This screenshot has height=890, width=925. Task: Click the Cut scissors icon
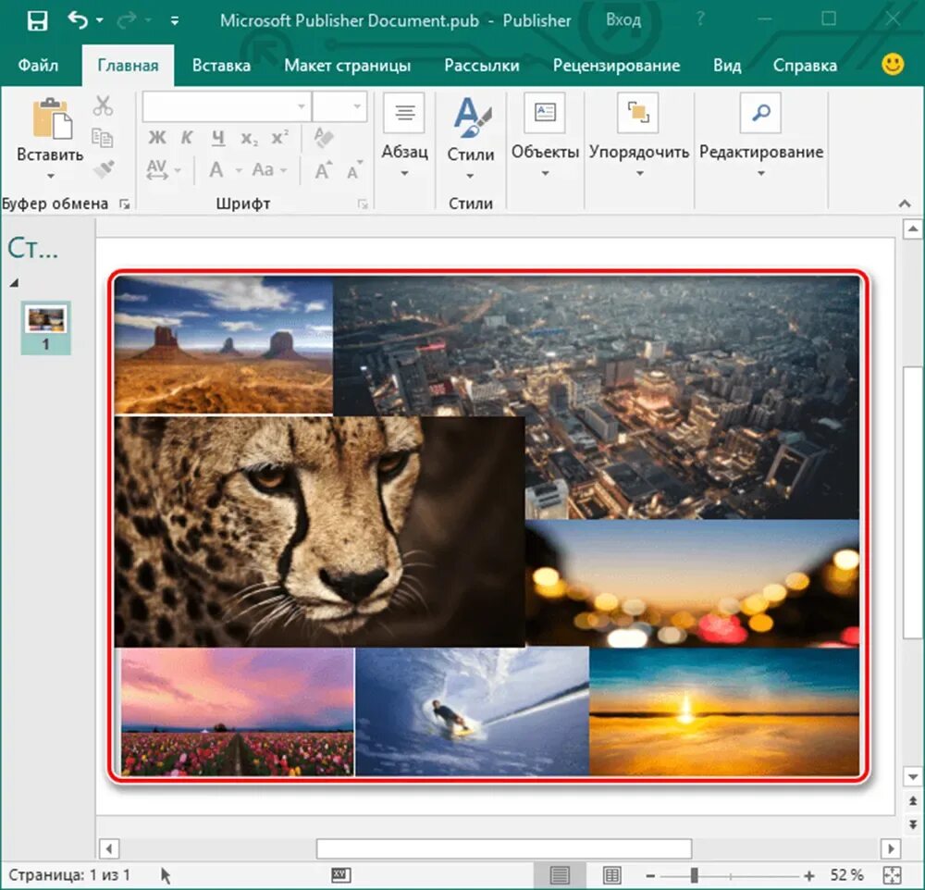(x=103, y=106)
